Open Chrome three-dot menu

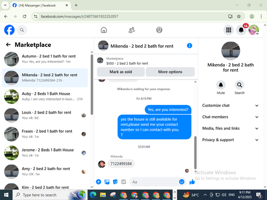[x=261, y=17]
